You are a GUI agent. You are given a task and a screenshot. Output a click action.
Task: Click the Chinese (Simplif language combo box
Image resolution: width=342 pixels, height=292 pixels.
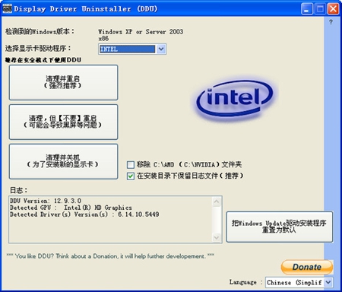(299, 282)
